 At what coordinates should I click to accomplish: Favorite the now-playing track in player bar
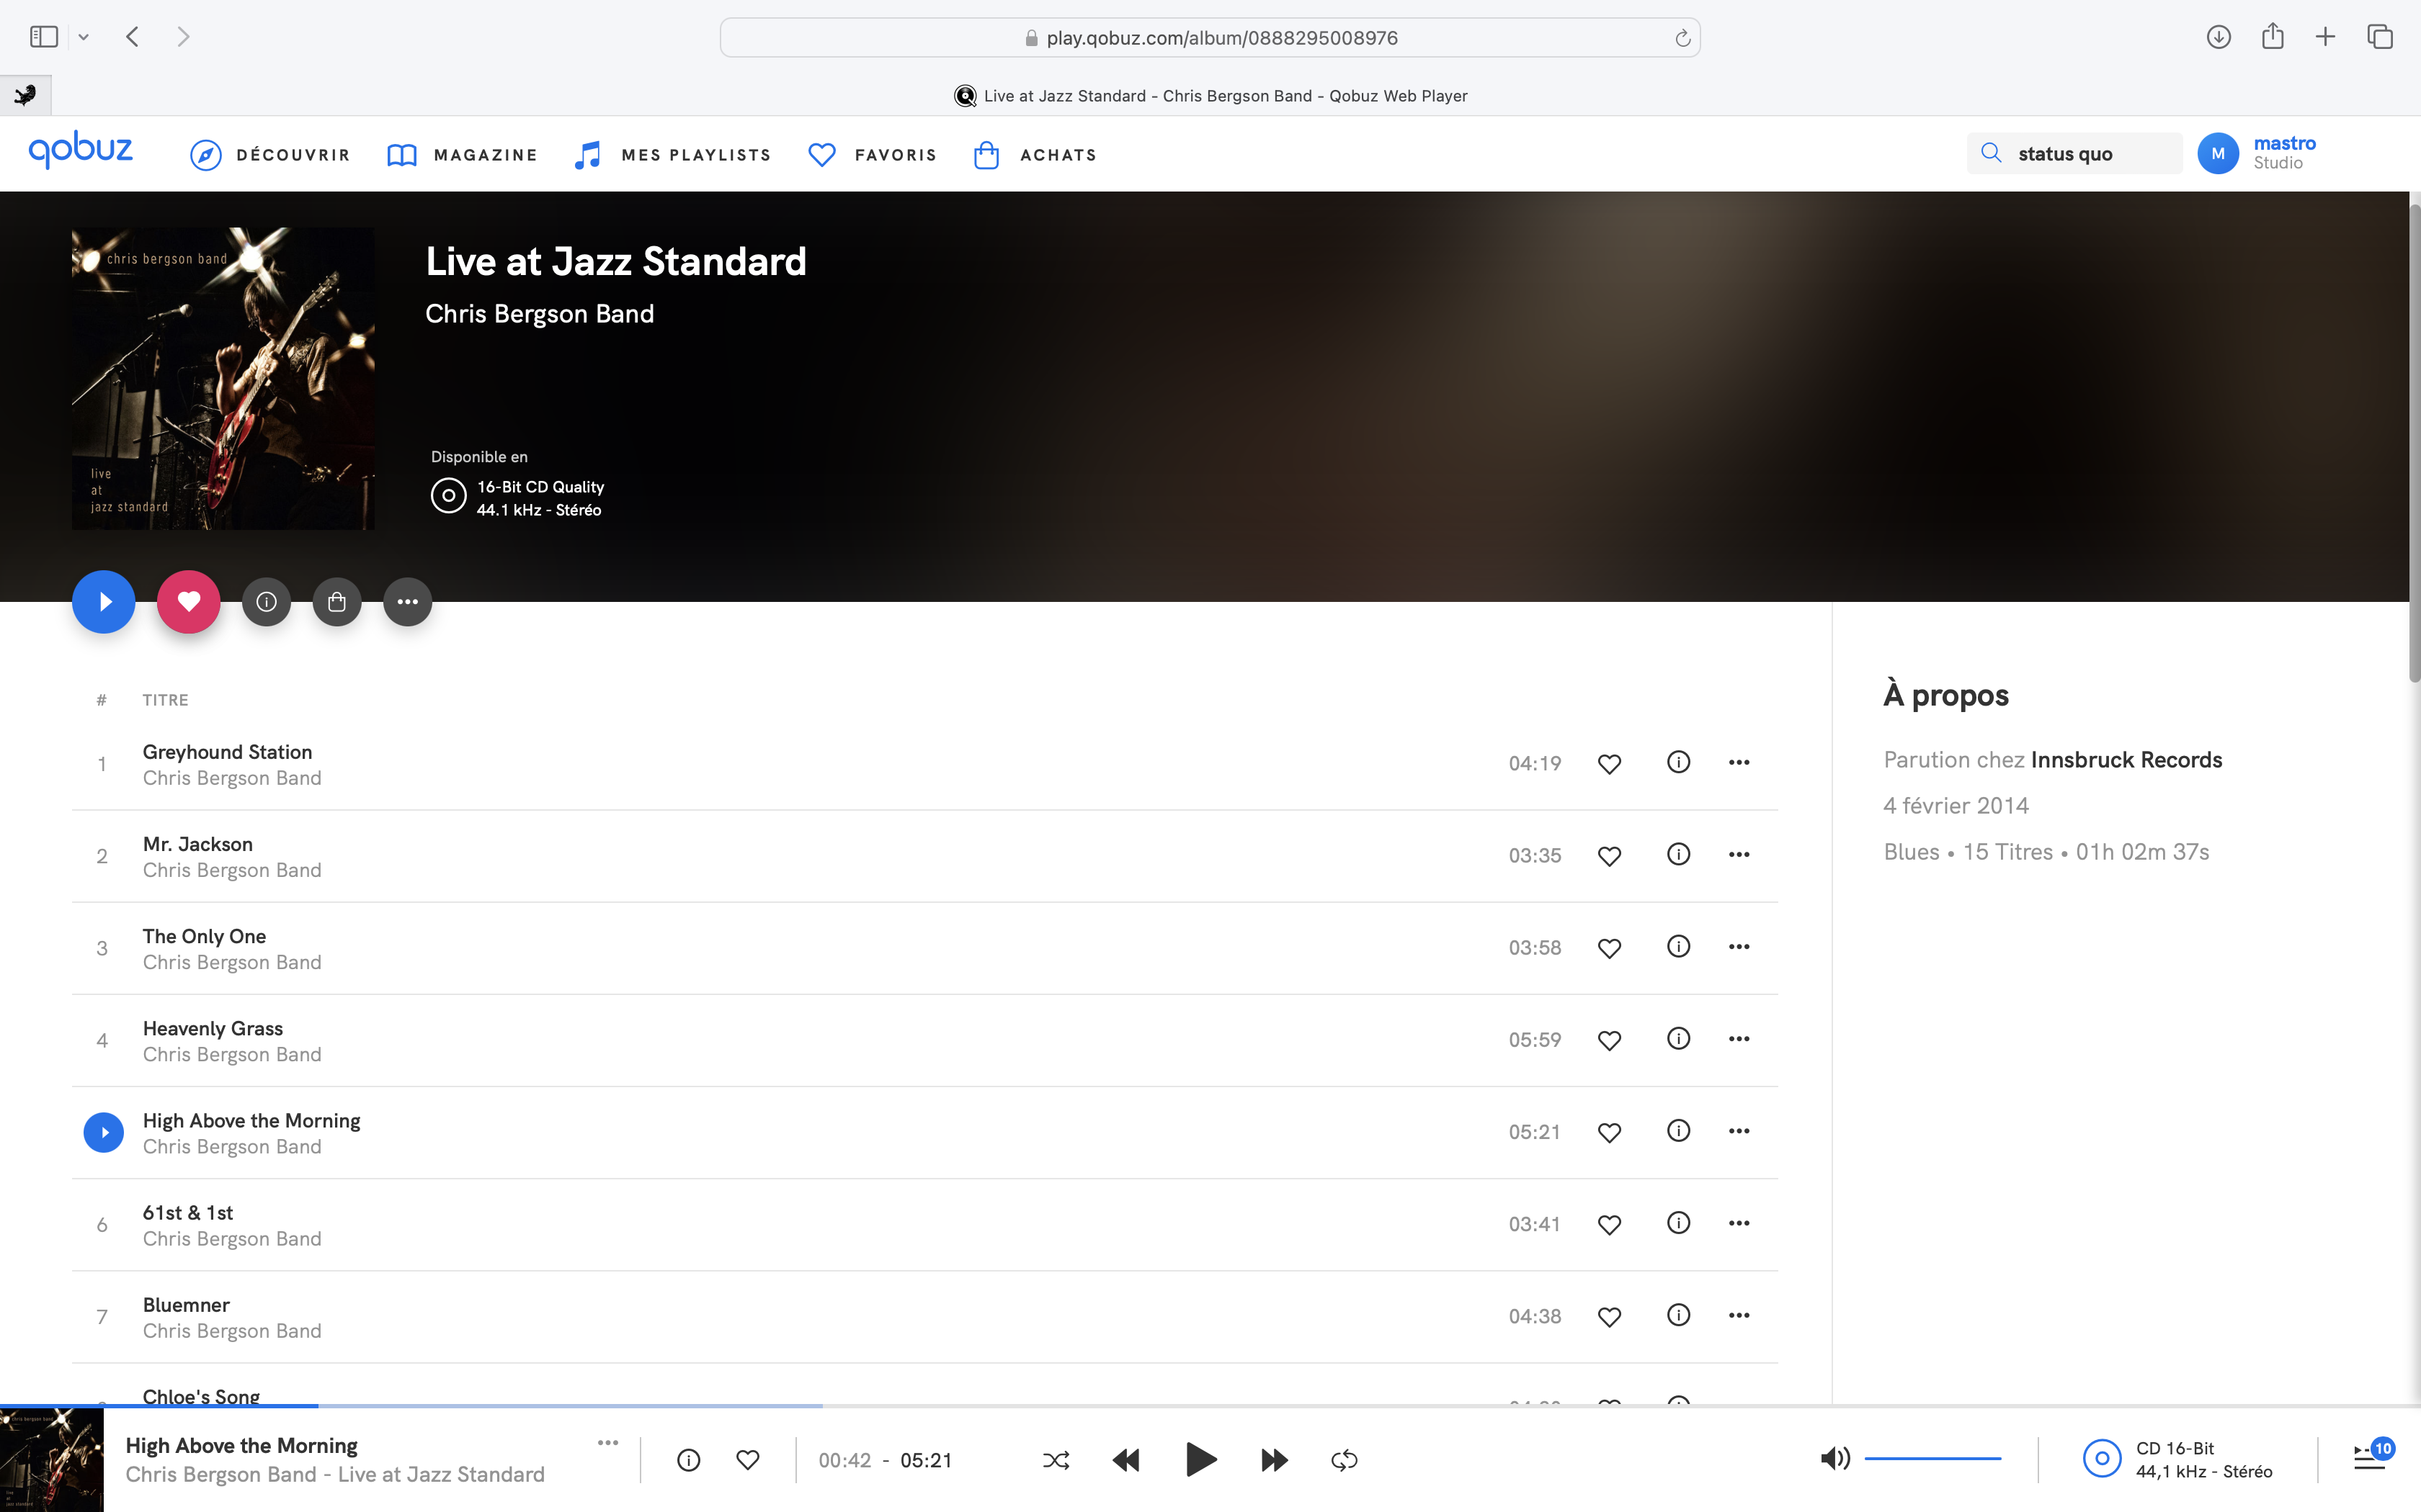pos(747,1460)
